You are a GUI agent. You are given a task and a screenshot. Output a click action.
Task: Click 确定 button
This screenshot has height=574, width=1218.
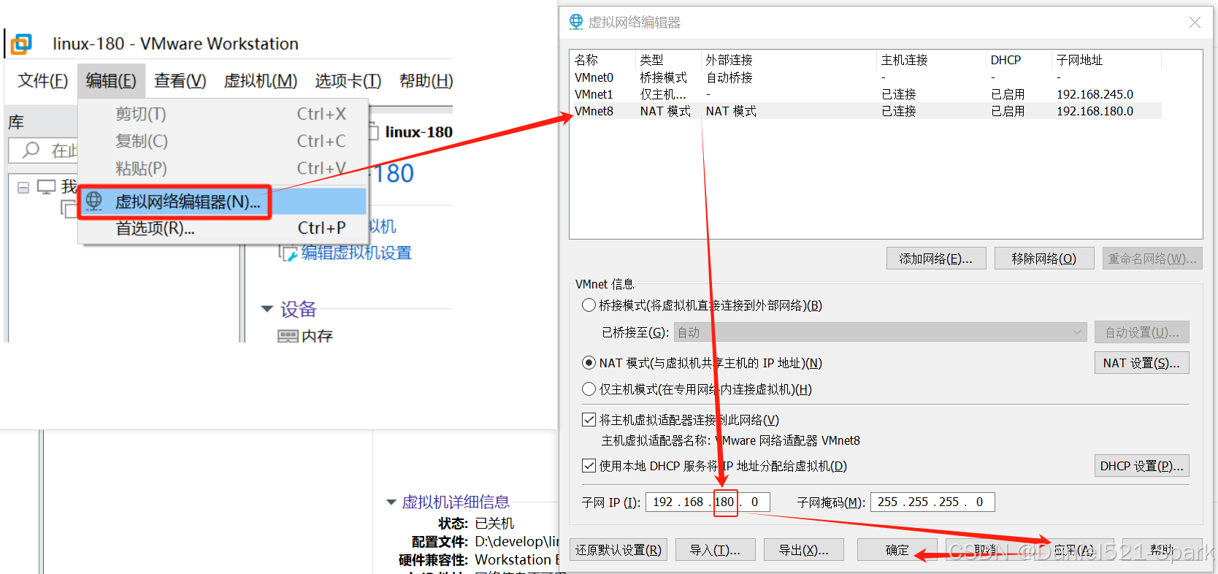(897, 550)
